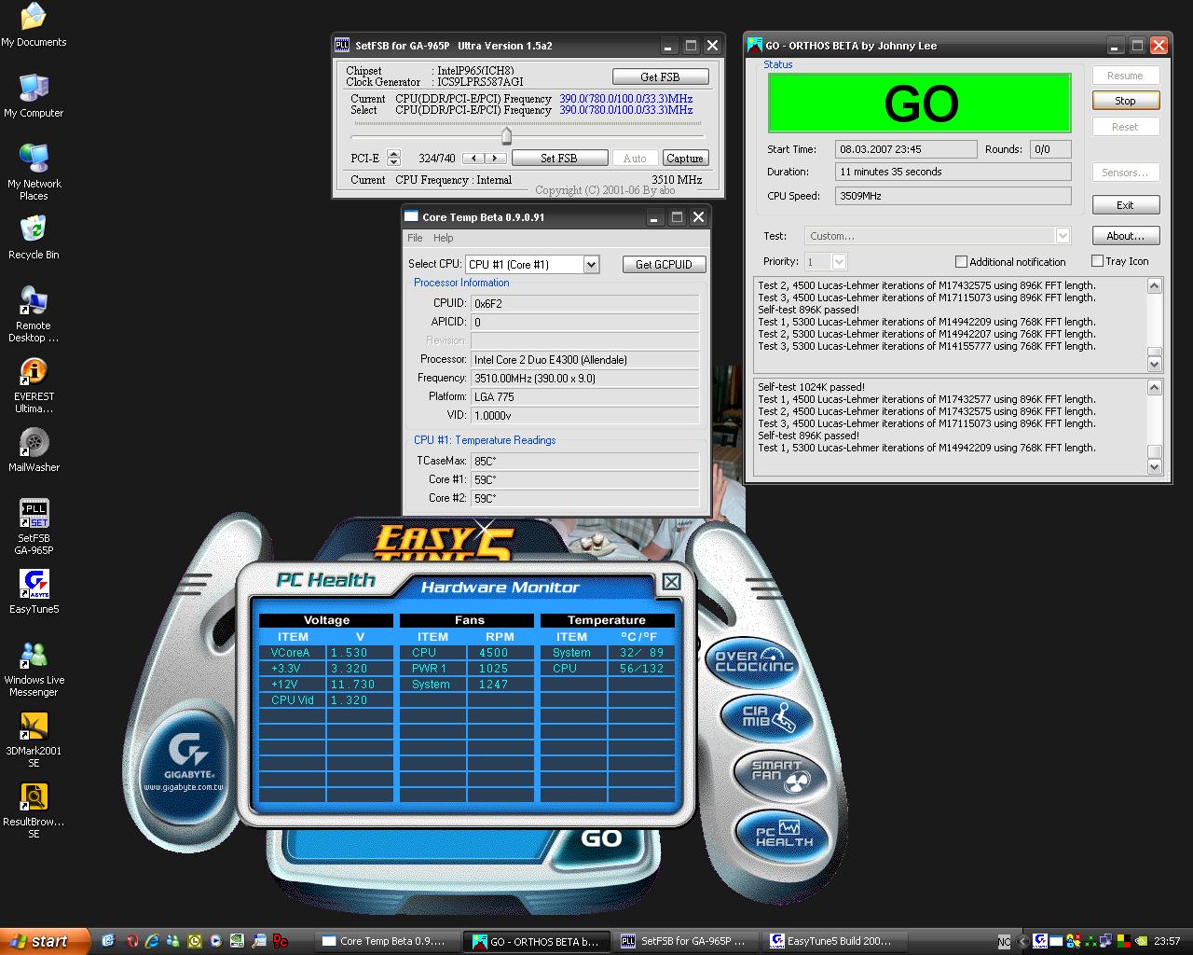Open the File menu in Core Temp
The image size is (1193, 955).
coord(415,238)
